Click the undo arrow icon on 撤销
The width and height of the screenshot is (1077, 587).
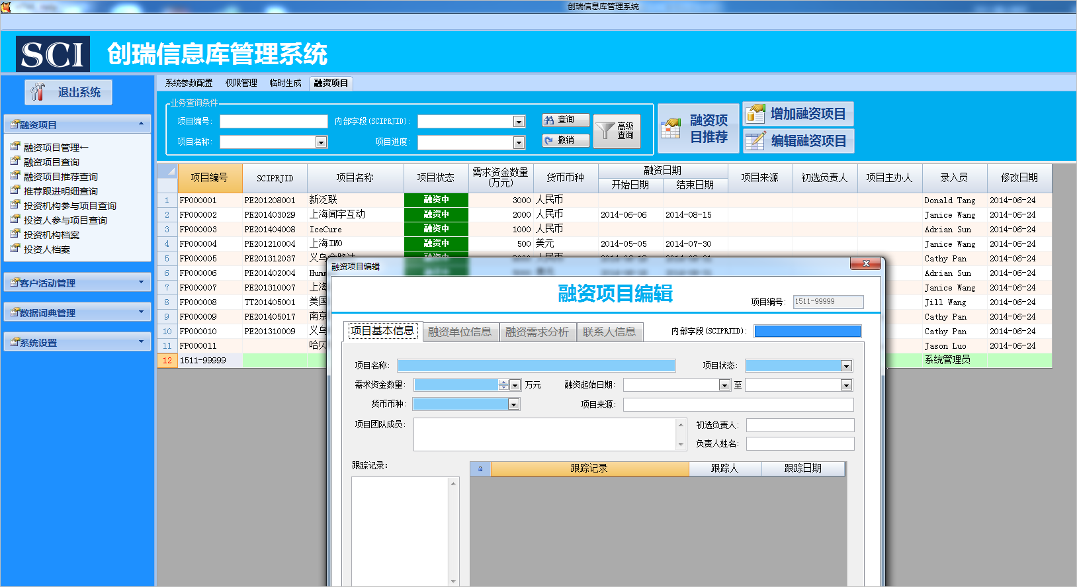point(548,140)
